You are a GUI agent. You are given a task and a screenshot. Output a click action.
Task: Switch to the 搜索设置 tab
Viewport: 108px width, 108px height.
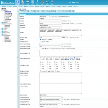(x=49, y=11)
